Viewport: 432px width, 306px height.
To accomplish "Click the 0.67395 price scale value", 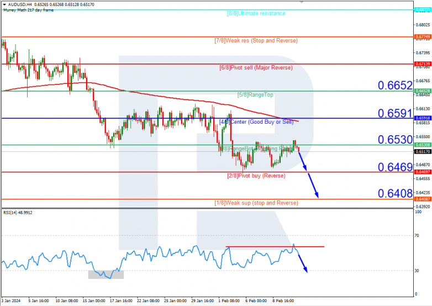I will [423, 53].
